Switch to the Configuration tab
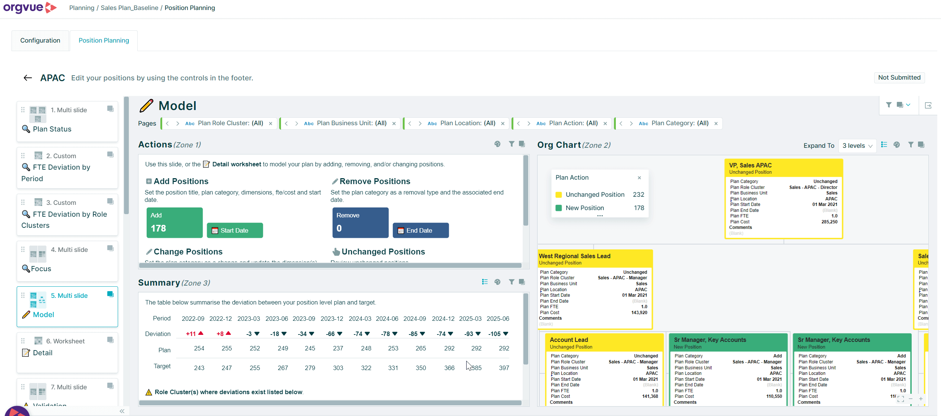Screen dimensions: 941x416 [x=40, y=40]
